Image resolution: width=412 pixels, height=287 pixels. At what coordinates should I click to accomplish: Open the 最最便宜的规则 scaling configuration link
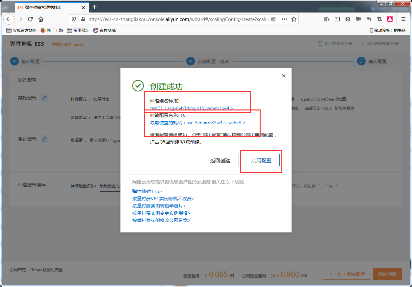[x=197, y=123]
